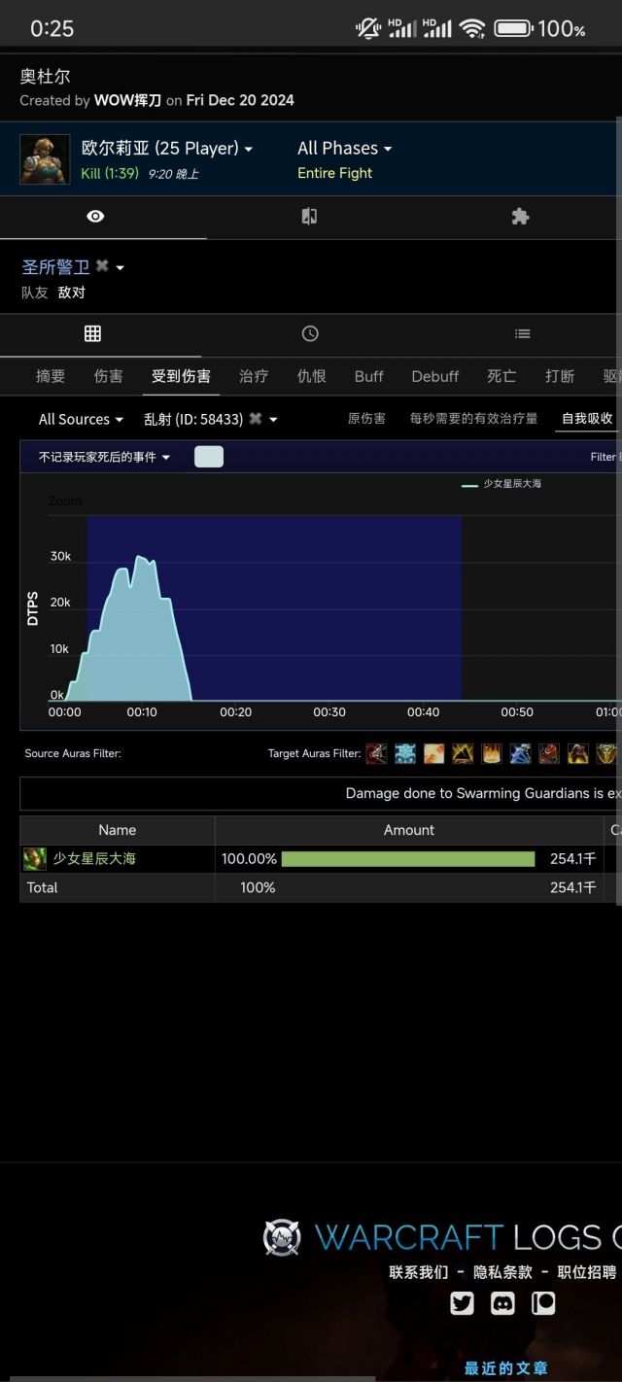The height and width of the screenshot is (1382, 622).
Task: Click the first red target aura filter icon
Action: [x=376, y=753]
